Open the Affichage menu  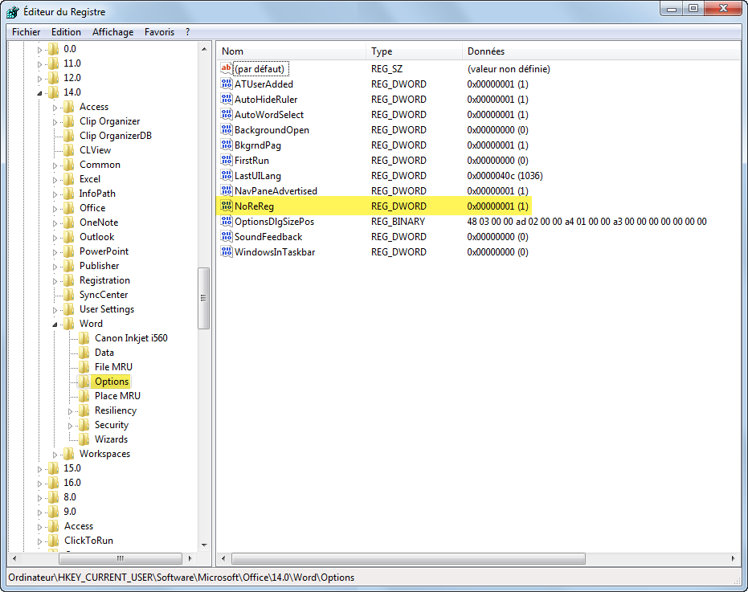pyautogui.click(x=113, y=32)
